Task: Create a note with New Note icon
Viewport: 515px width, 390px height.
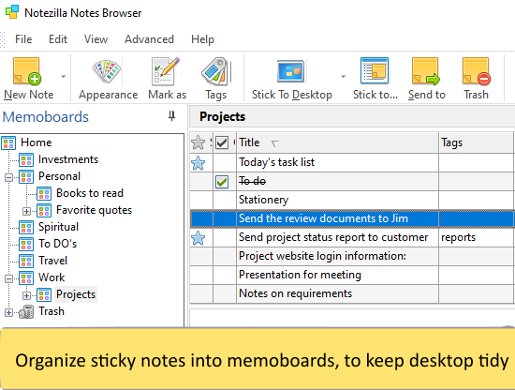Action: pos(27,71)
